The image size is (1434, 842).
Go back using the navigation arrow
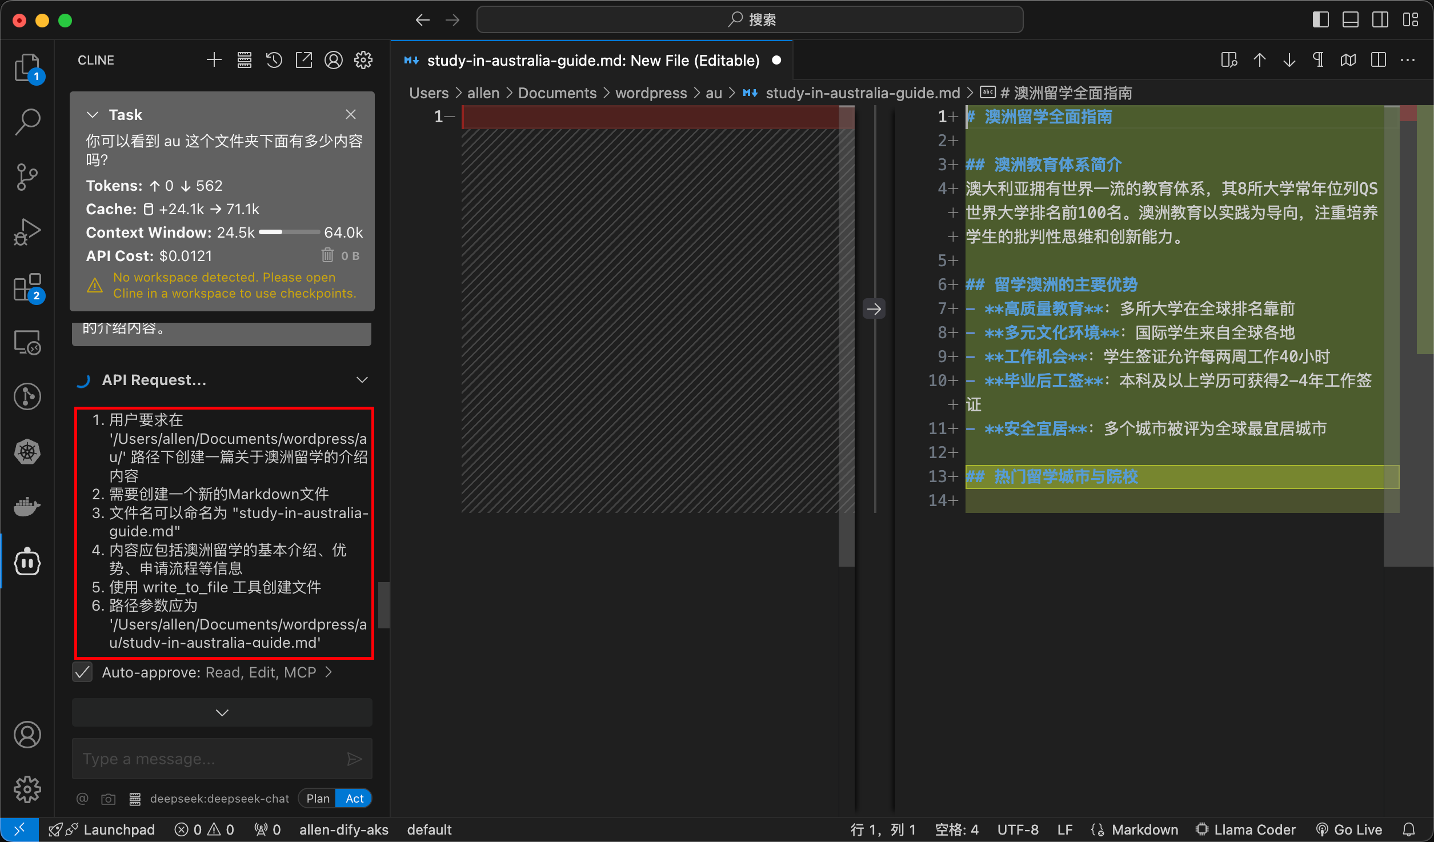tap(423, 20)
